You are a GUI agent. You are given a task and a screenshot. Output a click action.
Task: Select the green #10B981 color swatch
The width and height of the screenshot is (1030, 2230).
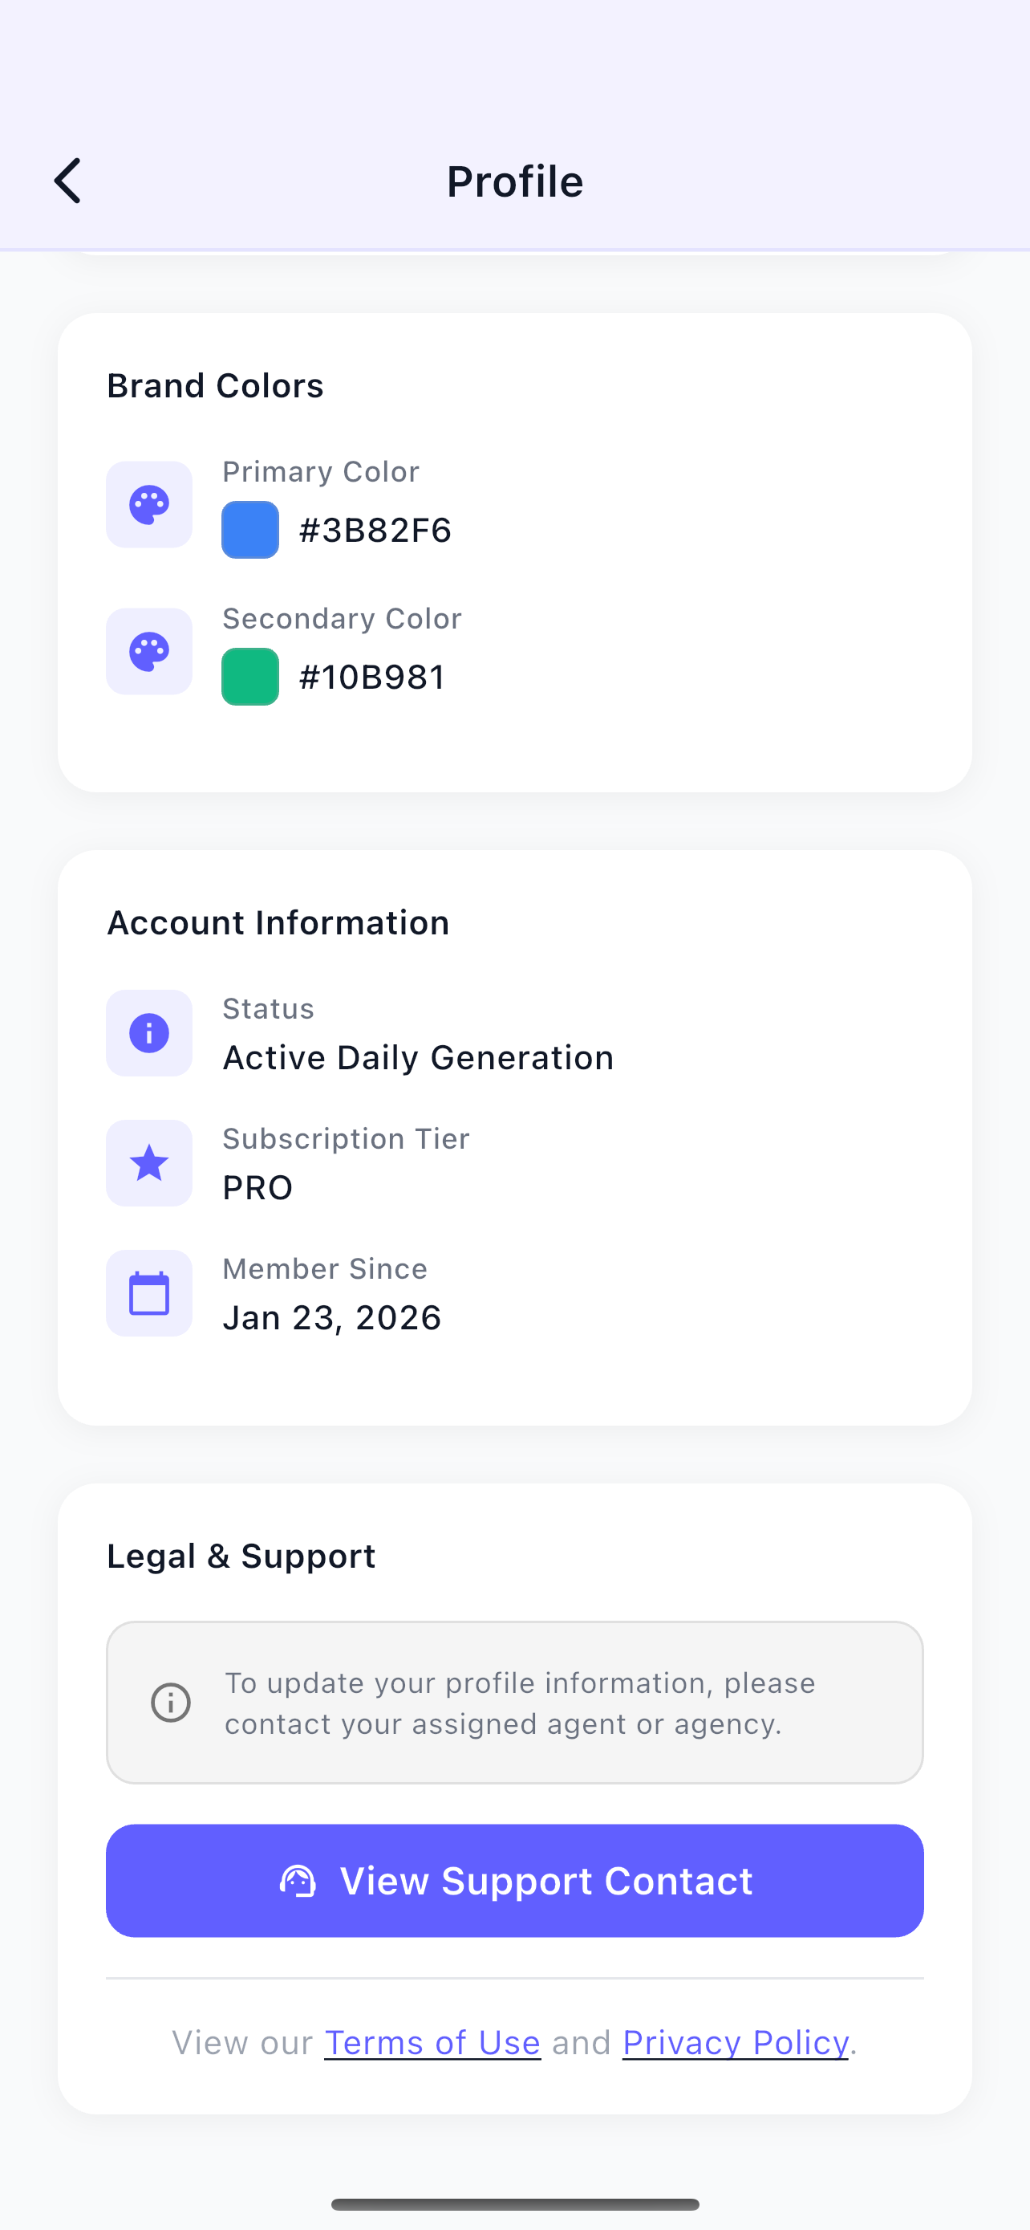[250, 676]
